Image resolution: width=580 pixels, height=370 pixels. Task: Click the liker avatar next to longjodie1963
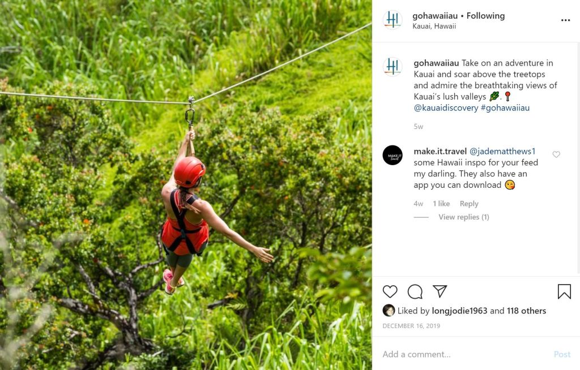click(389, 310)
